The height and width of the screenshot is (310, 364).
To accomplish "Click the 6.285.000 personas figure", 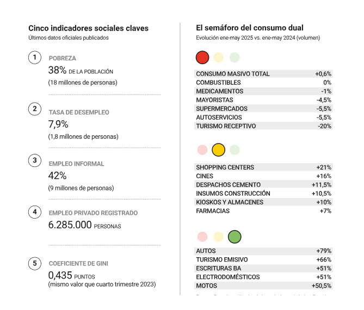I will tap(70, 225).
